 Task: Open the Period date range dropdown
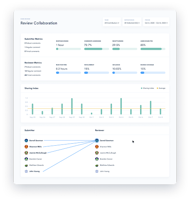coord(156,22)
